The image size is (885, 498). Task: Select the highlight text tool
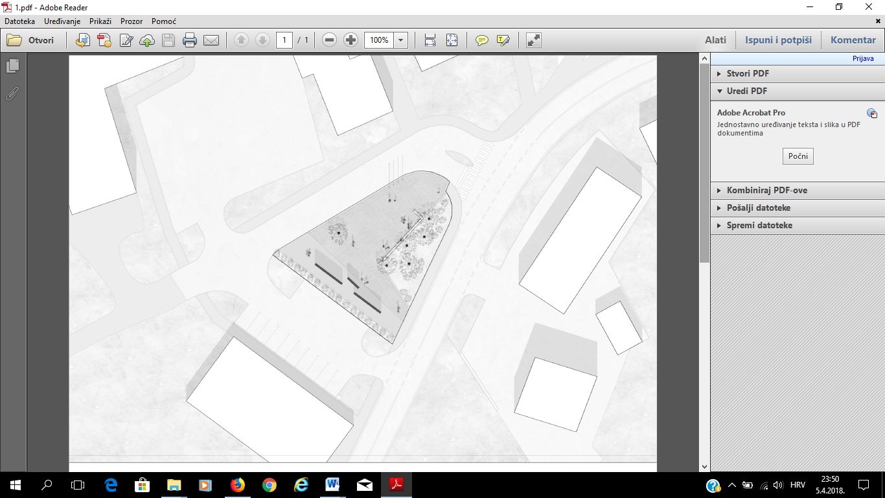tap(503, 40)
